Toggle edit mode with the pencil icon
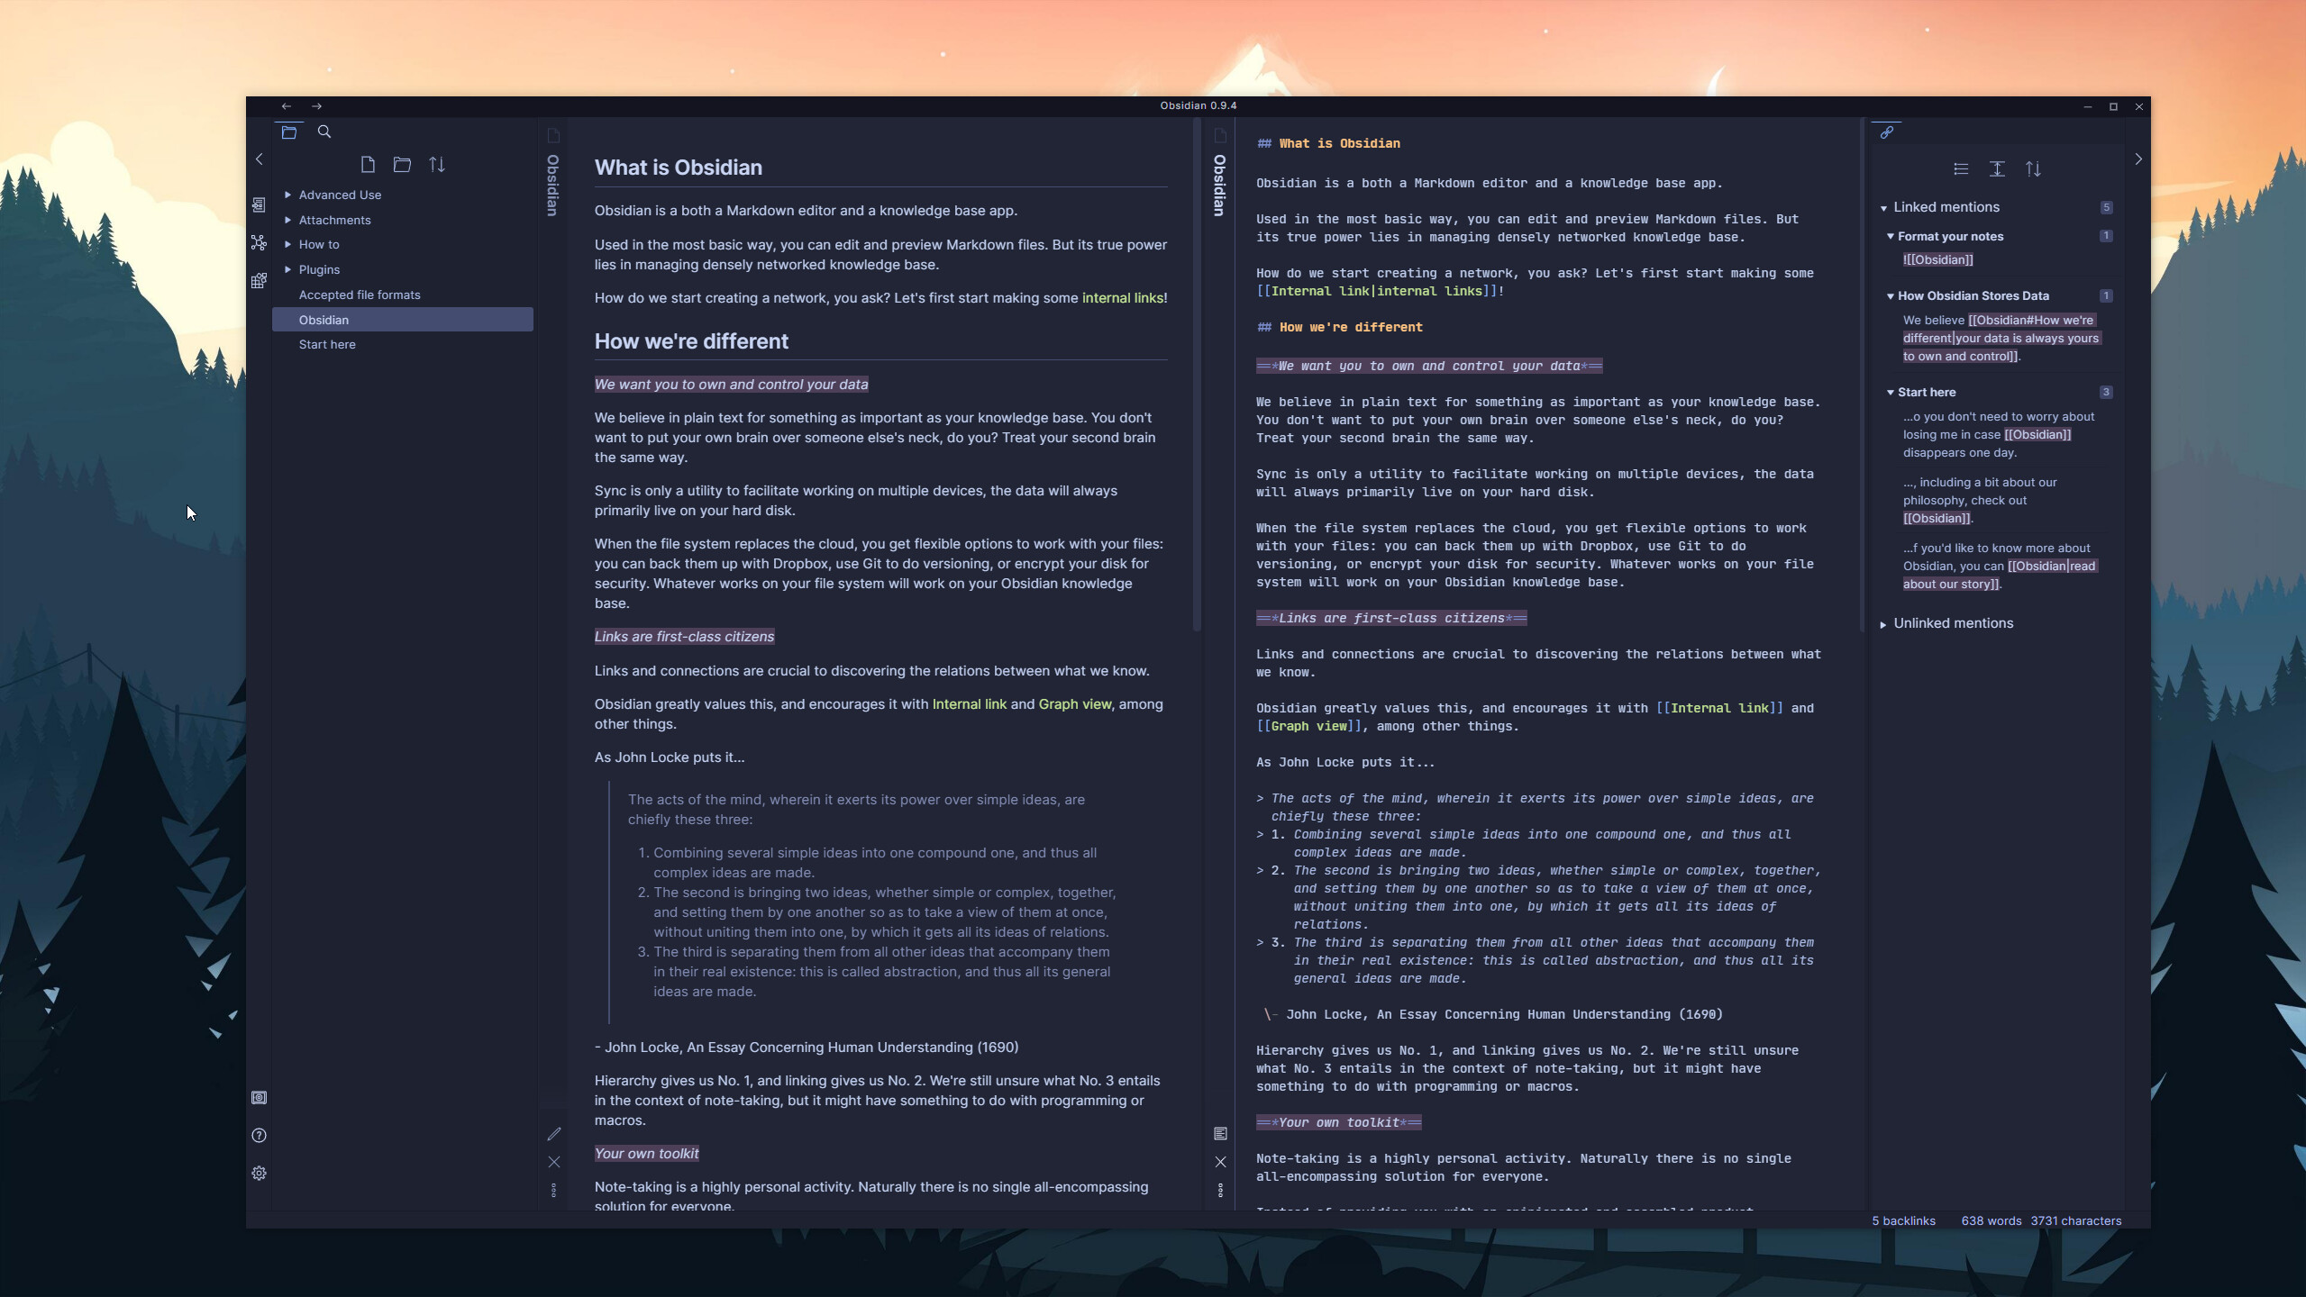The height and width of the screenshot is (1297, 2306). [554, 1133]
